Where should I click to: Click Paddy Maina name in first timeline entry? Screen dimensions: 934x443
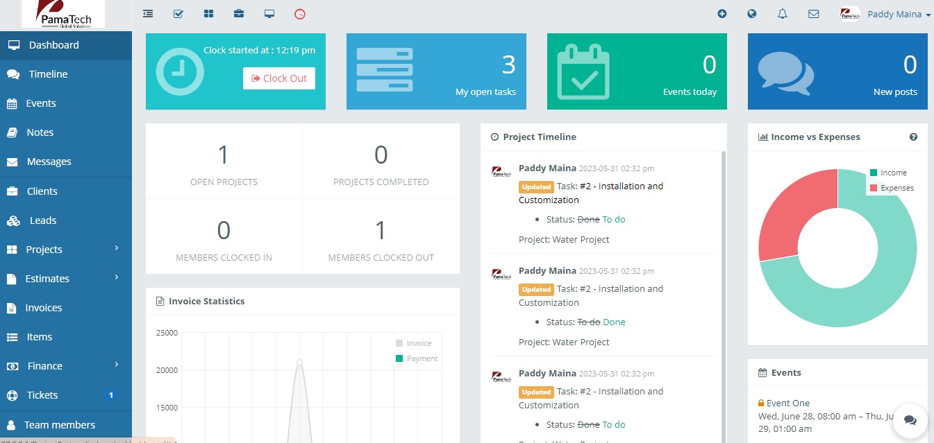(x=547, y=168)
